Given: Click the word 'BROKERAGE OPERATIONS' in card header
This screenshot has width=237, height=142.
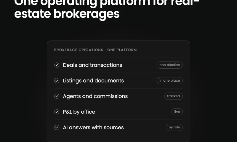Looking at the screenshot, I should [x=79, y=50].
